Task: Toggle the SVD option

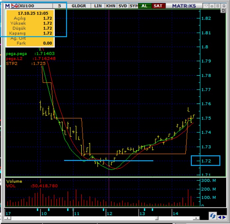Action: [x=122, y=6]
